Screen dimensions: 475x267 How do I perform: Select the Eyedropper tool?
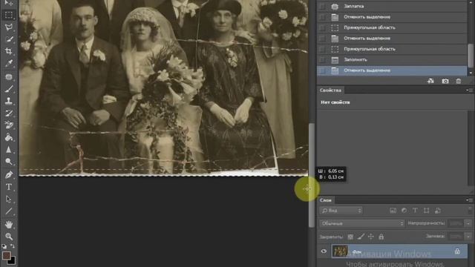tap(9, 63)
